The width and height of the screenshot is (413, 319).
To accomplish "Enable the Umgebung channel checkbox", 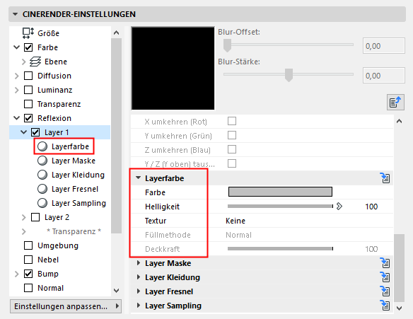I will (x=28, y=245).
